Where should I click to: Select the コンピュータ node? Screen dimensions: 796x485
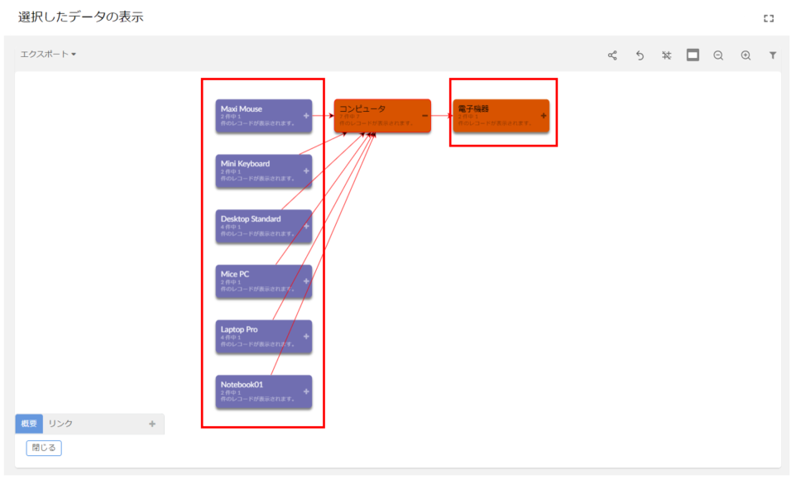(382, 116)
